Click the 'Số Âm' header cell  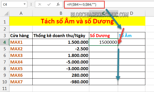point(132,36)
